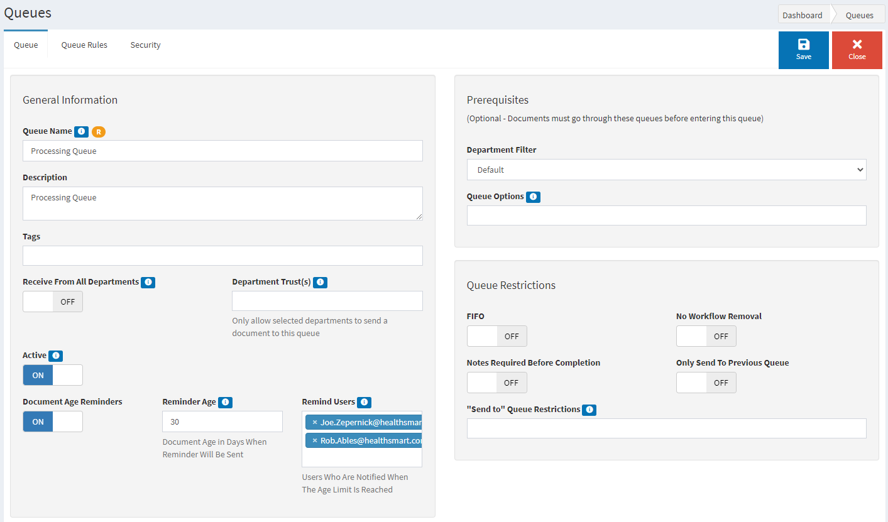Click the Department Trust(s) info icon
The width and height of the screenshot is (888, 522).
click(321, 282)
